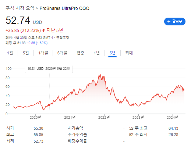Switch to the 1개월 range tab
Screen dimensions: 191x143
[x=43, y=53]
